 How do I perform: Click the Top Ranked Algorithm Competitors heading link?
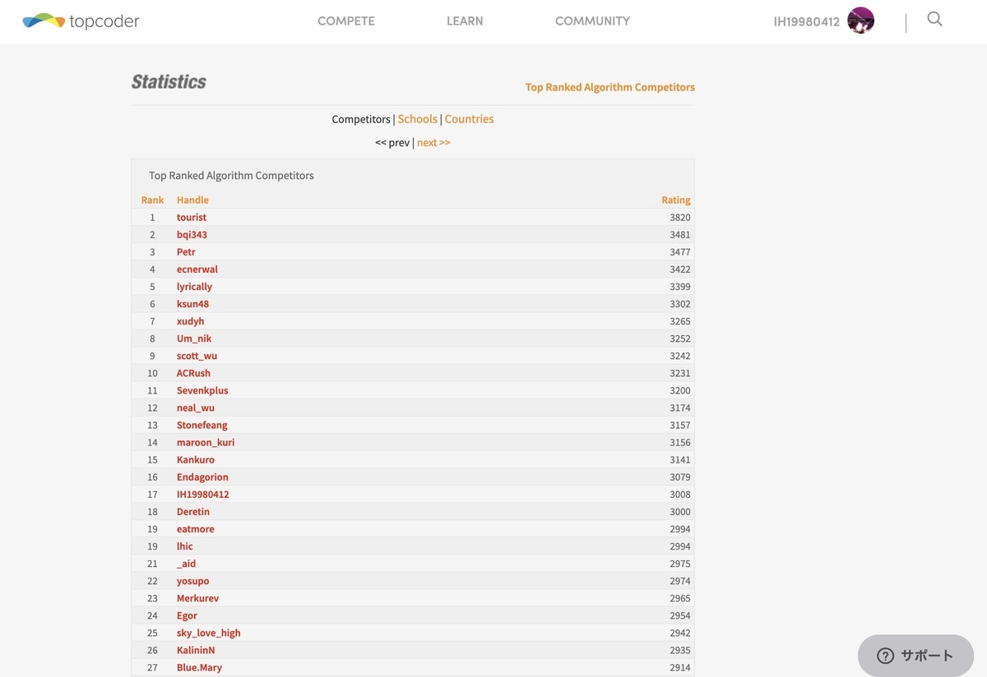point(610,87)
